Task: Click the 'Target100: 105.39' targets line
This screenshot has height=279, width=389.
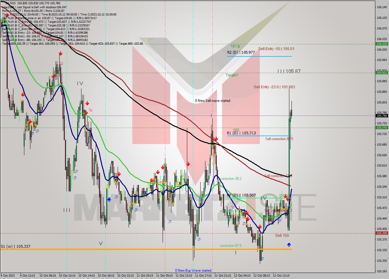Action: pyautogui.click(x=72, y=43)
